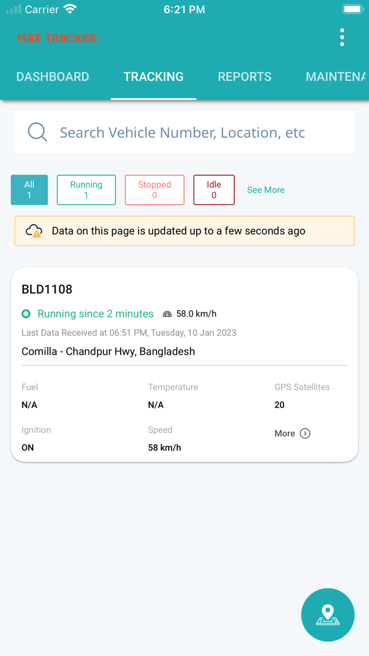Image resolution: width=369 pixels, height=656 pixels.
Task: Enable the Running filter
Action: click(x=86, y=190)
